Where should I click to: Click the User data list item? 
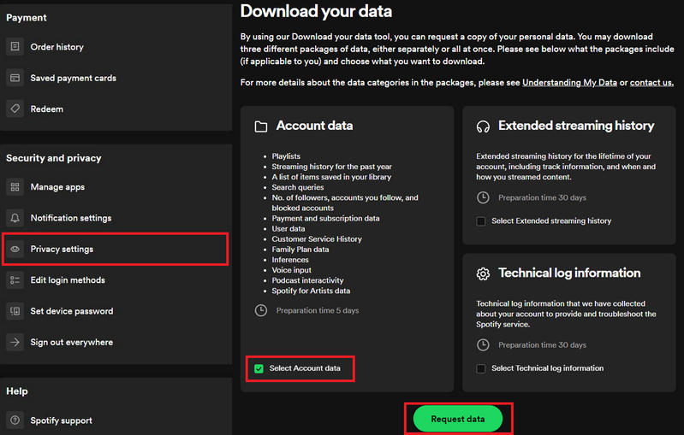point(288,228)
